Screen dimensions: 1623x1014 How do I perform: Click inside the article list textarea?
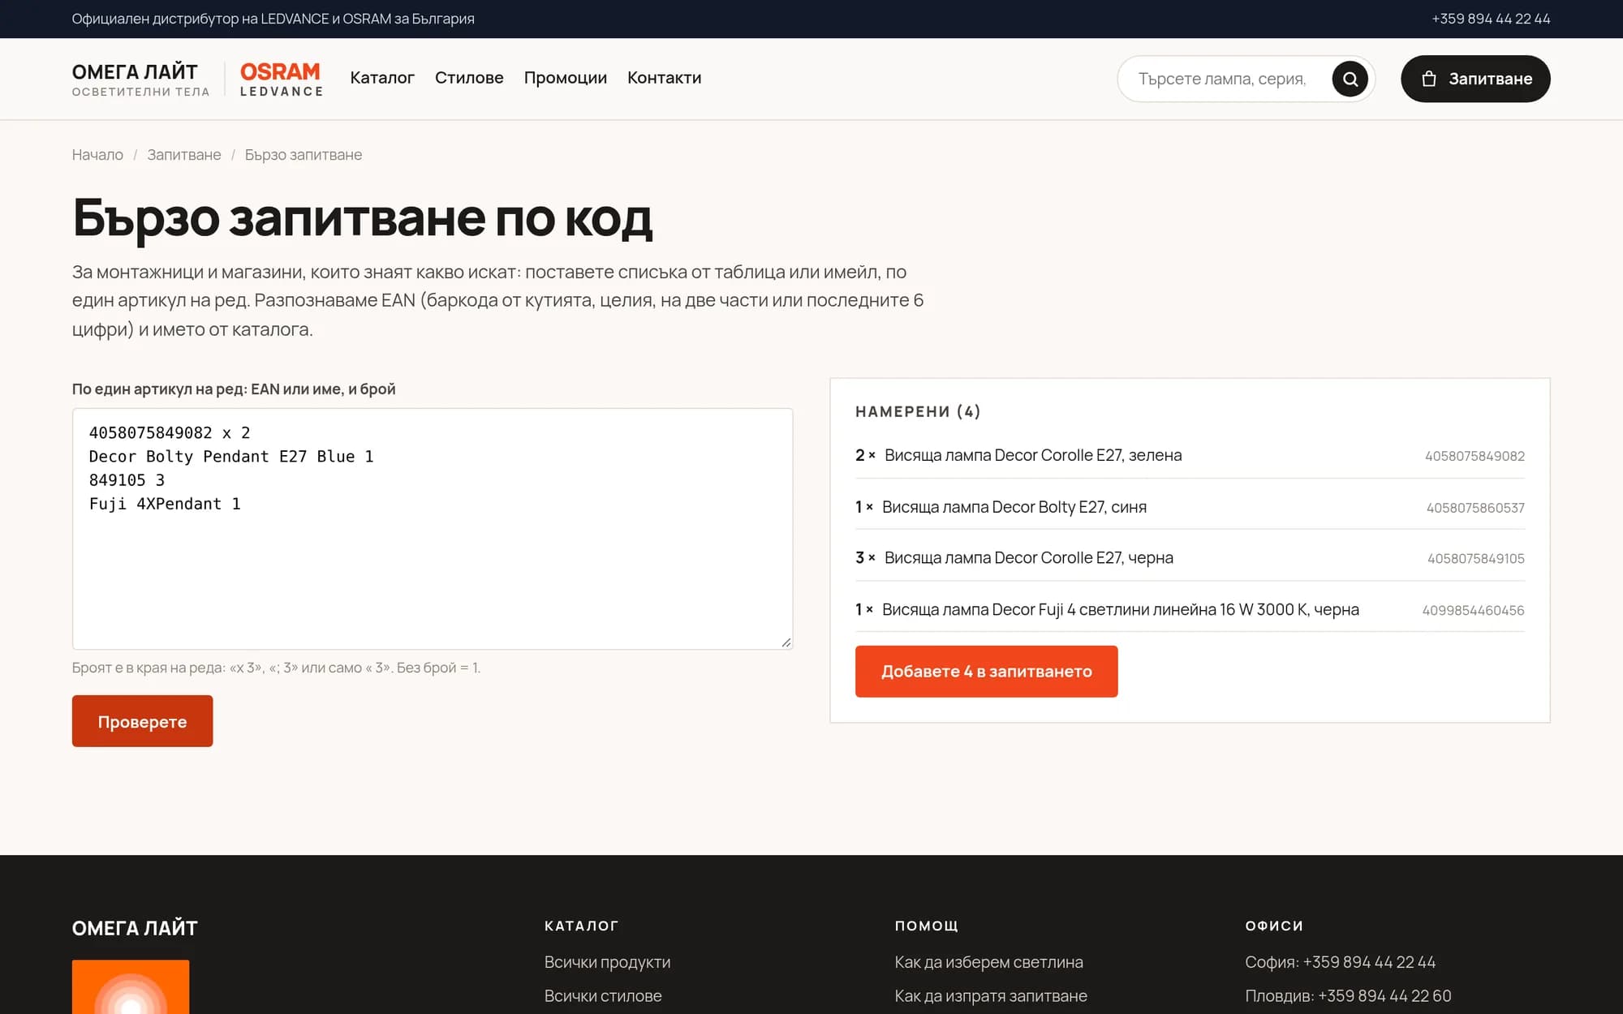click(x=433, y=529)
